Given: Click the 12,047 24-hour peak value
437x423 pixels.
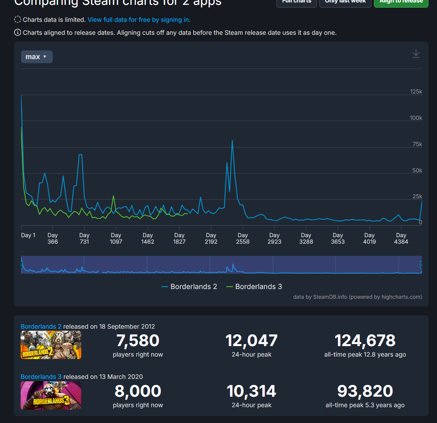Looking at the screenshot, I should point(251,340).
